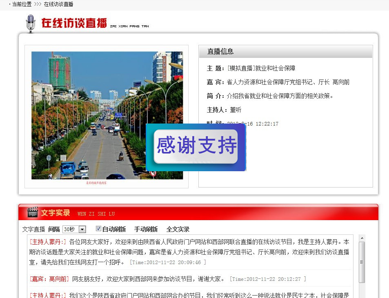
Task: Click the timestamp 2012-11-22 20:12:27
Action: pos(273,279)
